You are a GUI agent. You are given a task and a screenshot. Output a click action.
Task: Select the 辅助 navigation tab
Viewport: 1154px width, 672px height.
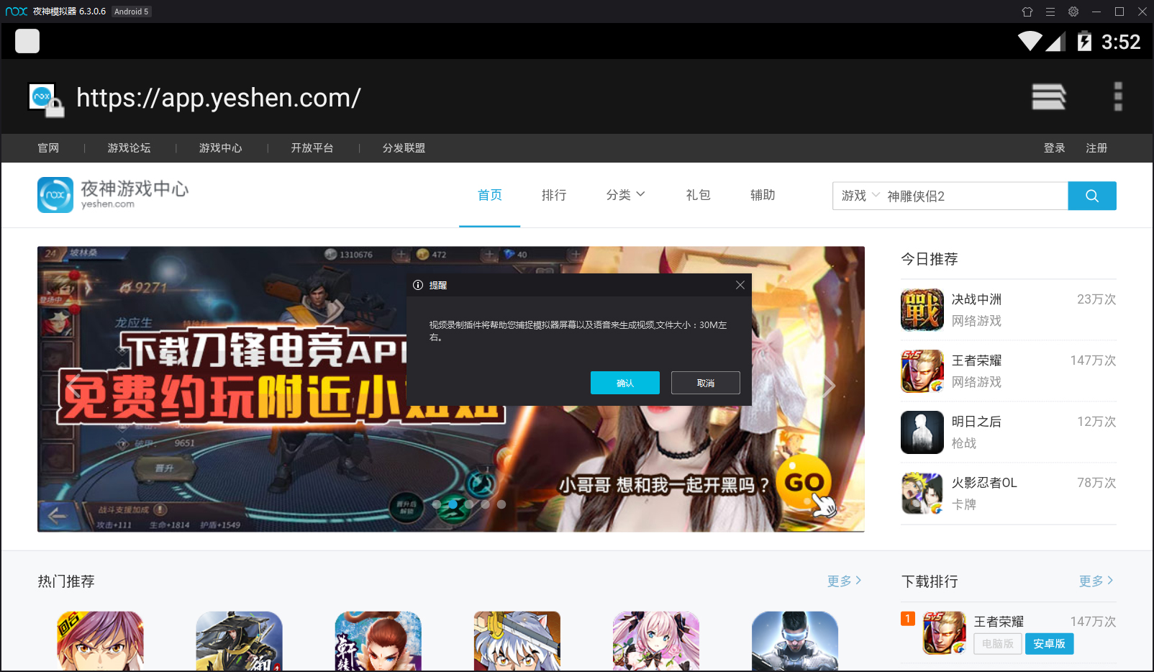[x=763, y=195]
